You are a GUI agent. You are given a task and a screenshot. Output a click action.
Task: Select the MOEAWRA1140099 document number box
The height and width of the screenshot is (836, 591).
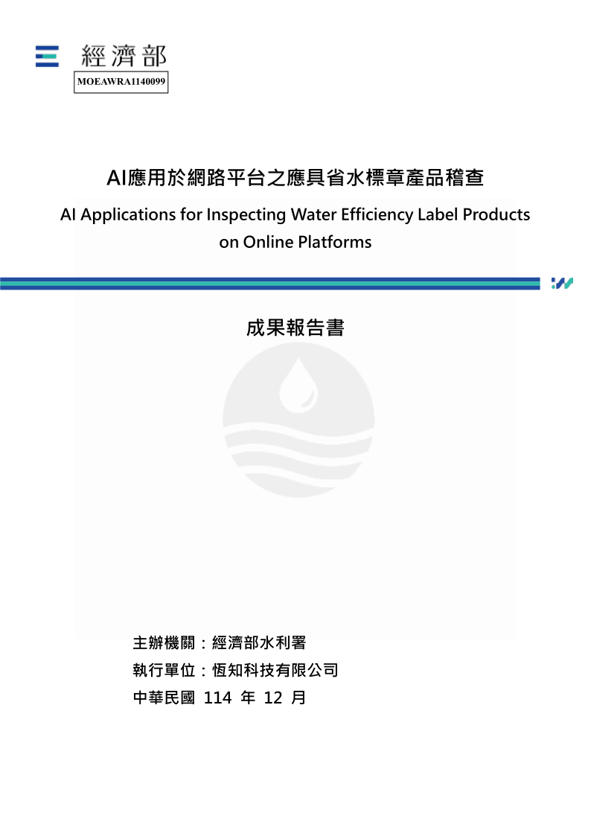[x=121, y=82]
